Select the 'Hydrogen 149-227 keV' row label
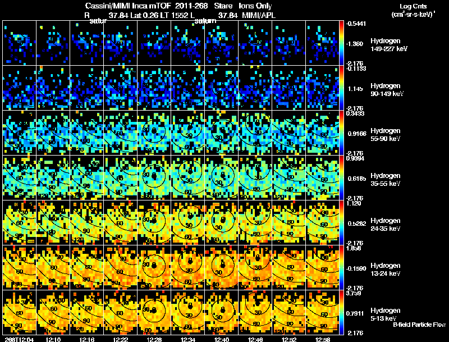The width and height of the screenshot is (449, 342). (388, 45)
